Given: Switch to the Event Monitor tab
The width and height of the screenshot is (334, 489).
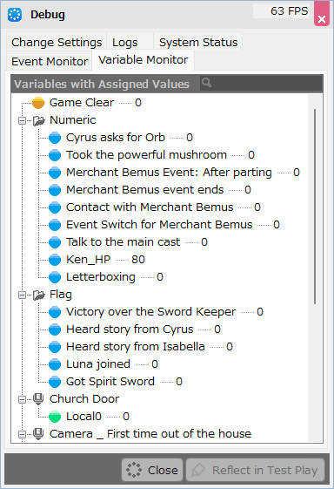Looking at the screenshot, I should (50, 61).
